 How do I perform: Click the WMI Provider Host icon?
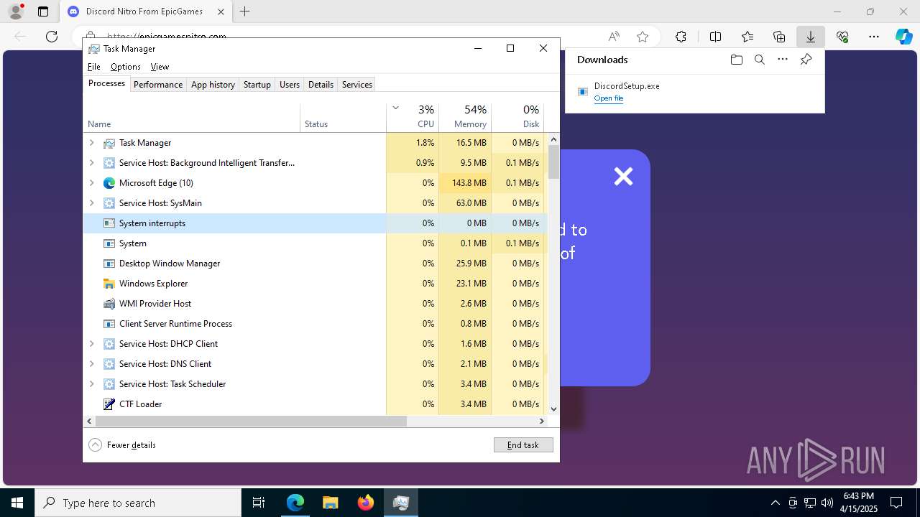tap(109, 304)
